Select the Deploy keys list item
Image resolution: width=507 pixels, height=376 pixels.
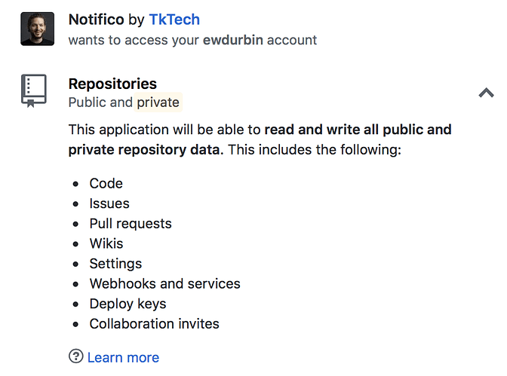(128, 304)
